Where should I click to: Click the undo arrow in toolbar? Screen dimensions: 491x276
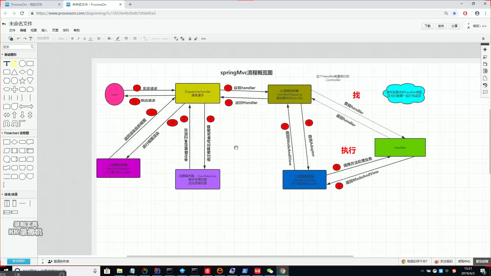19,39
